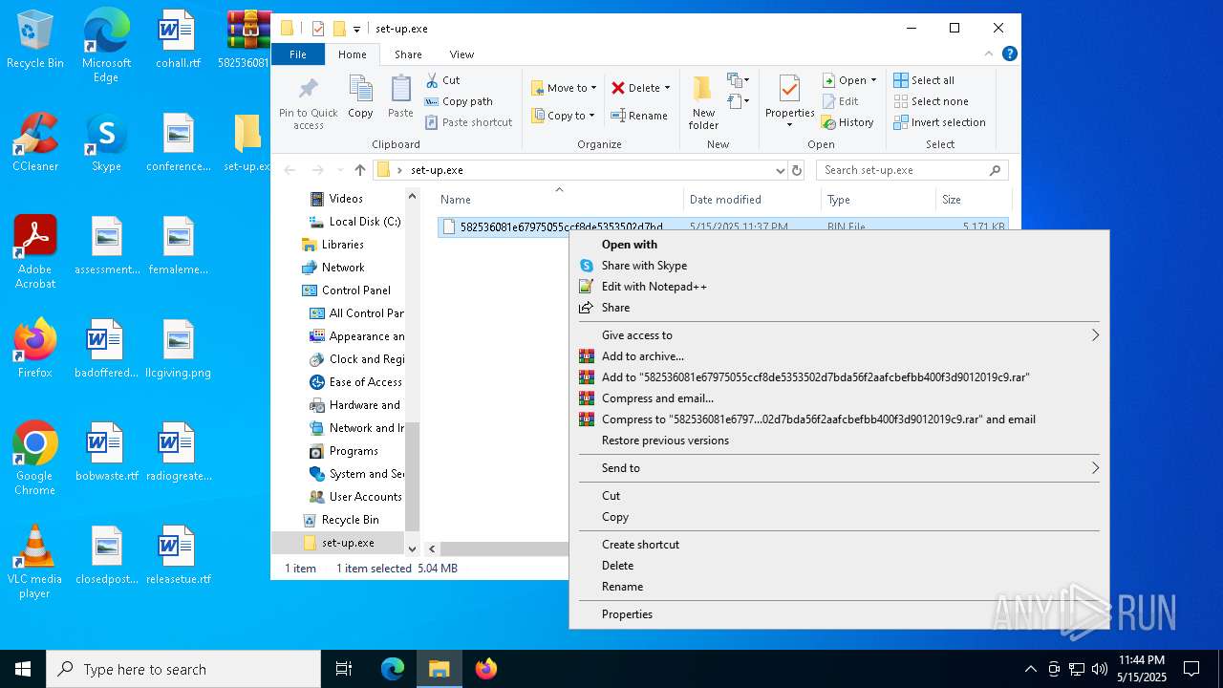Click the Paste ribbon icon

400,97
